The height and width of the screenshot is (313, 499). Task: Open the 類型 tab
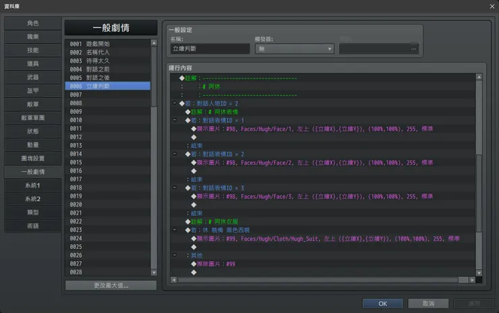(33, 212)
